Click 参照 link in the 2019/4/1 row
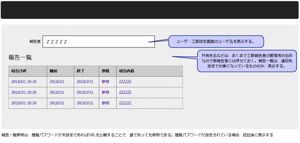 (x=106, y=82)
